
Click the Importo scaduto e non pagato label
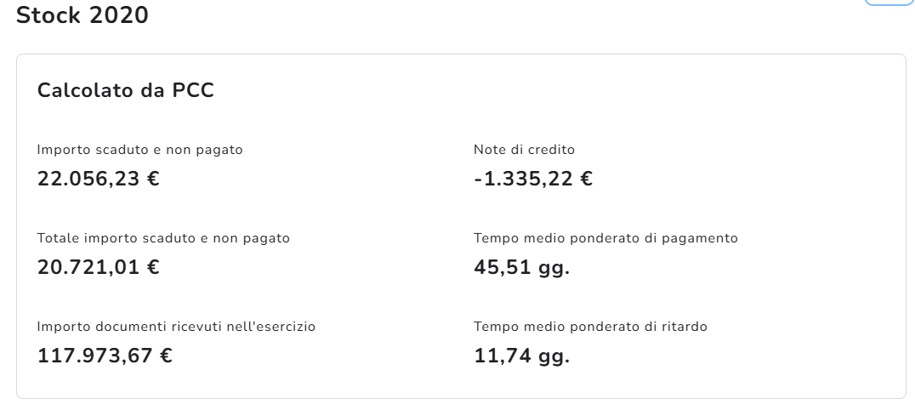(140, 150)
